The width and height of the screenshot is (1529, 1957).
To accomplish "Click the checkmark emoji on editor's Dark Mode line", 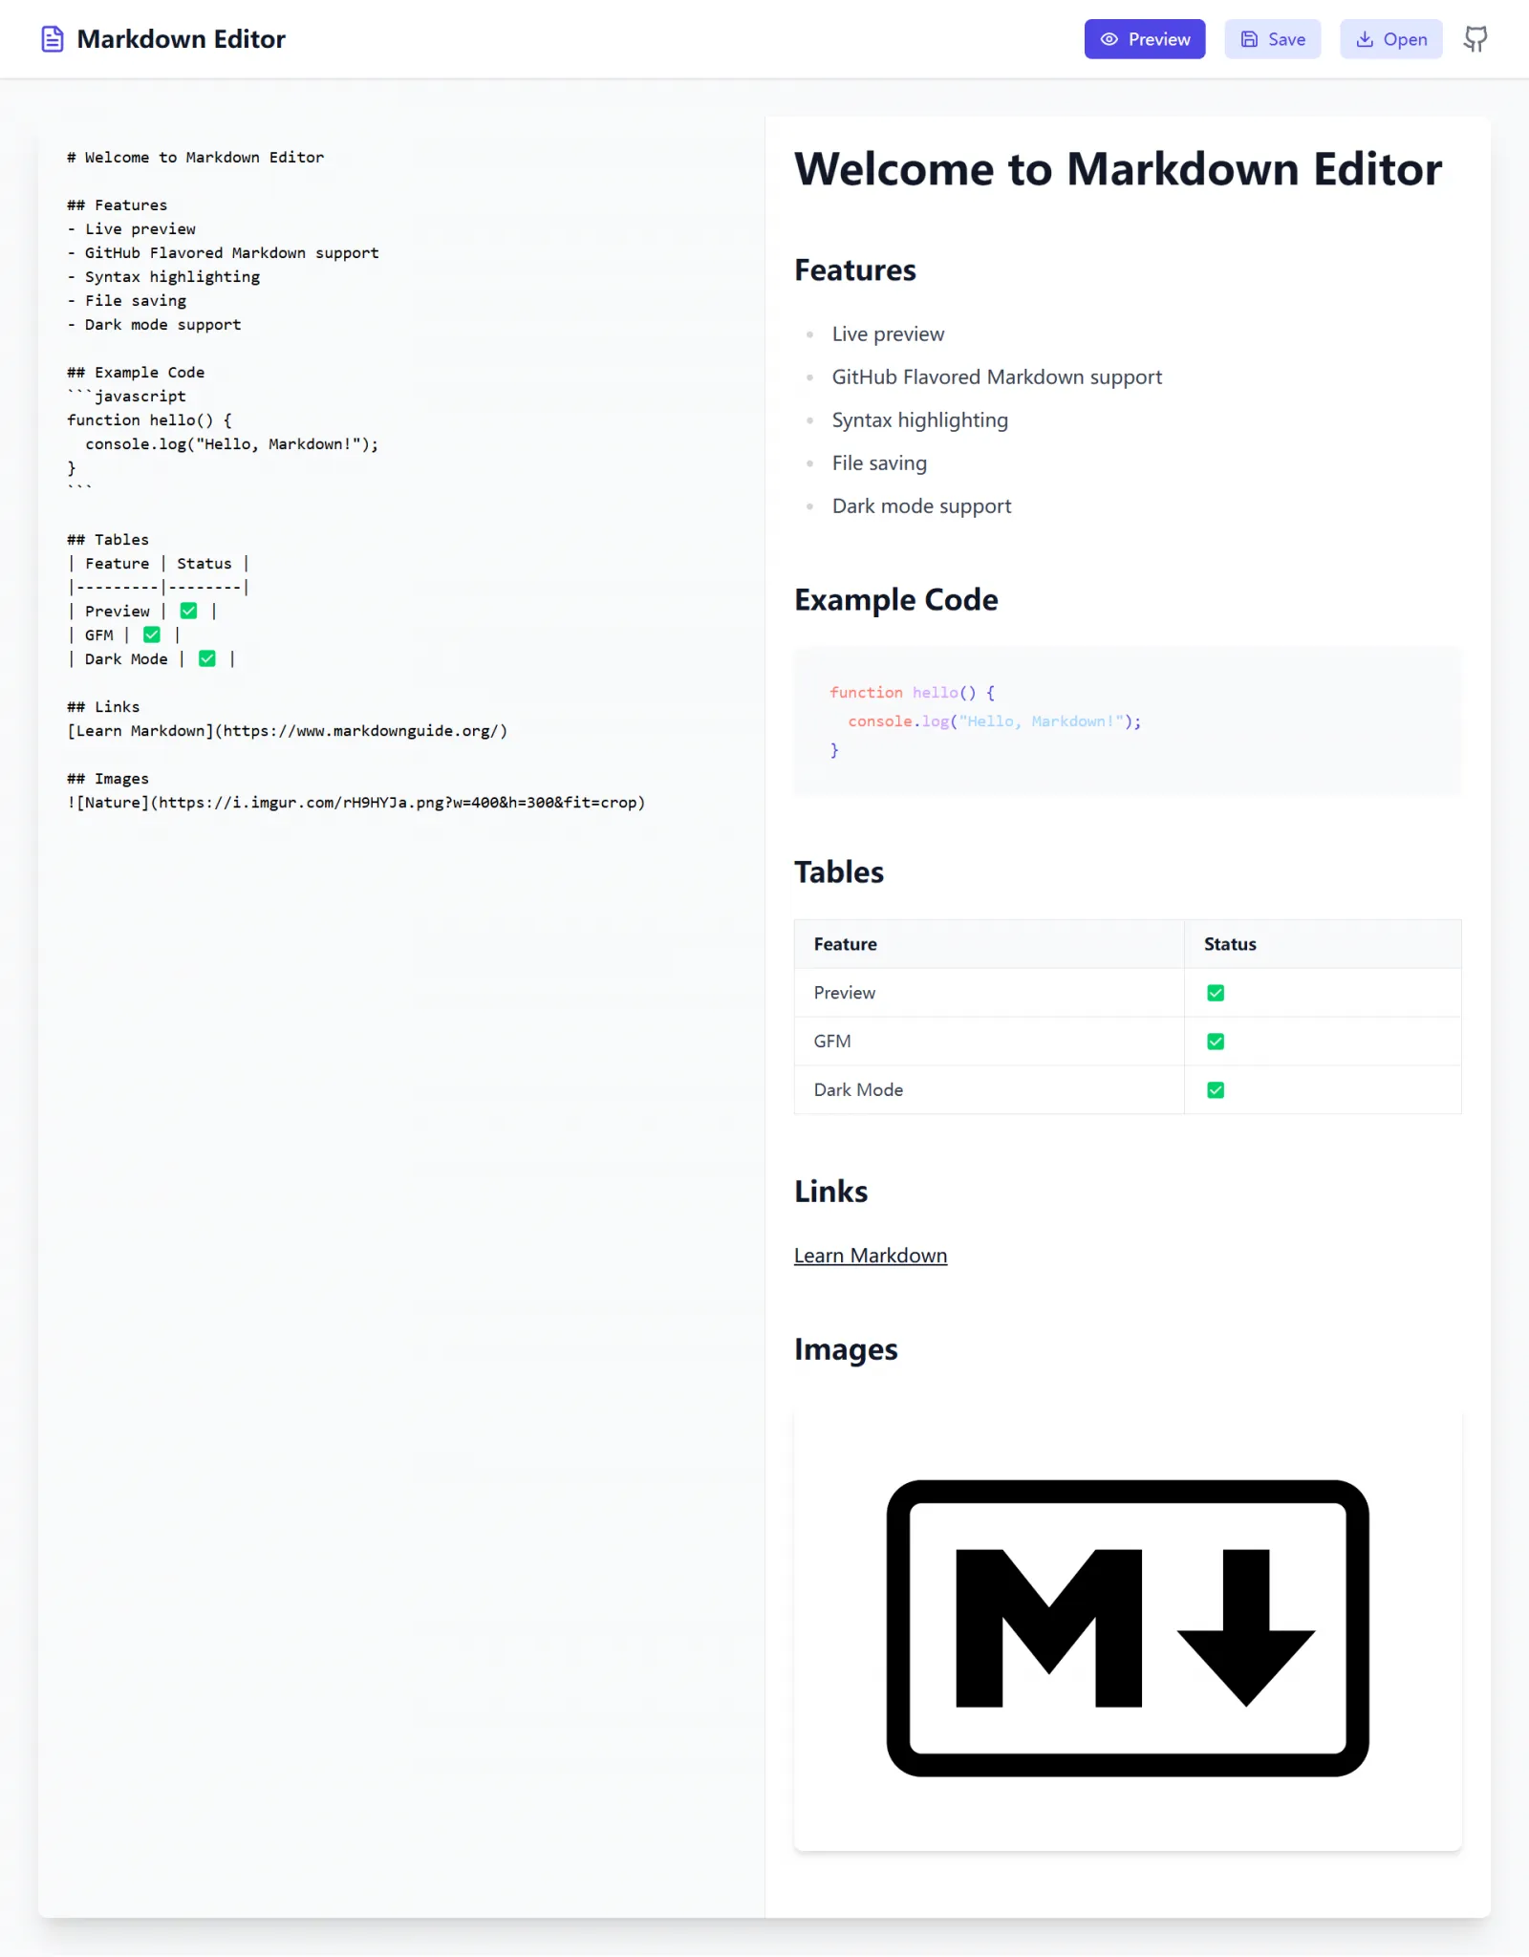I will point(207,658).
